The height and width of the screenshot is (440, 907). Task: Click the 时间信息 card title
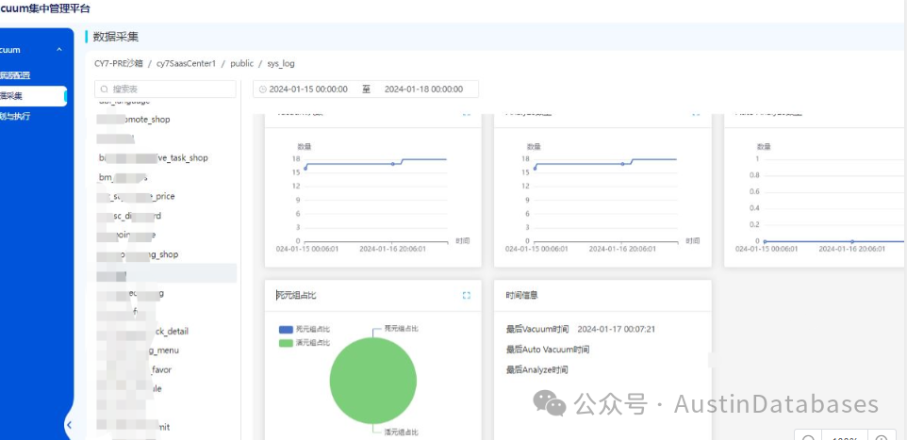click(521, 296)
